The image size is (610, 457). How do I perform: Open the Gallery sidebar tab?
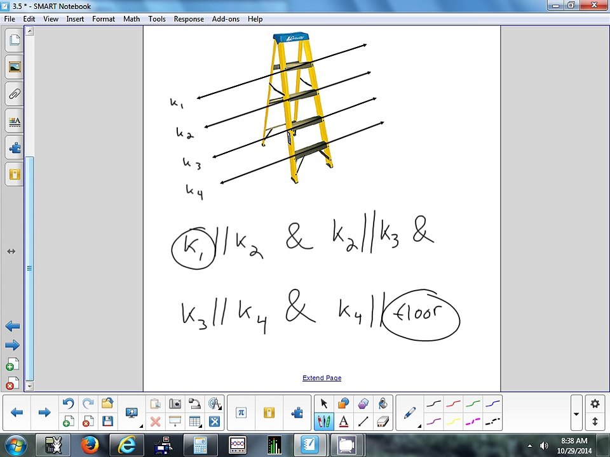(15, 67)
